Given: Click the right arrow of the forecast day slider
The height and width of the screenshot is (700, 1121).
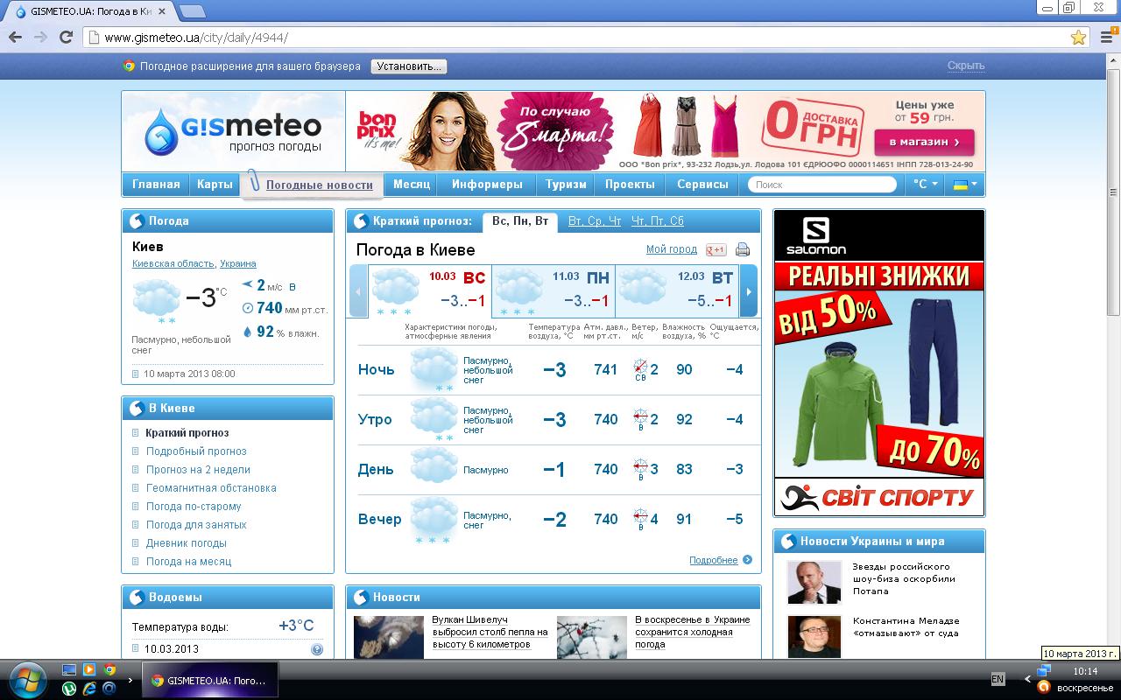Looking at the screenshot, I should (749, 292).
